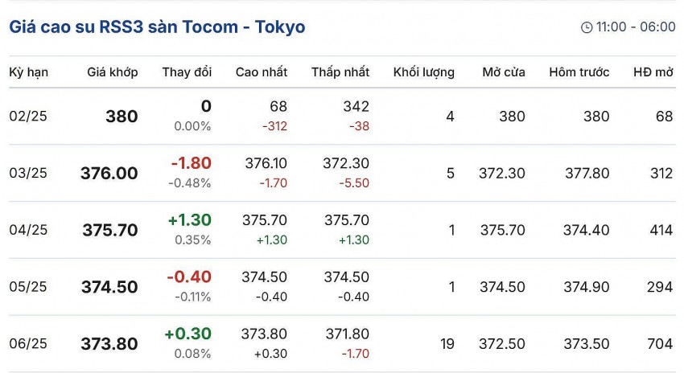Select the Thay đổi column header

point(187,72)
